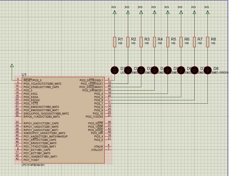This screenshot has height=176, width=229.
Task: Click the XTALOUT pin name
Action: 97,150
